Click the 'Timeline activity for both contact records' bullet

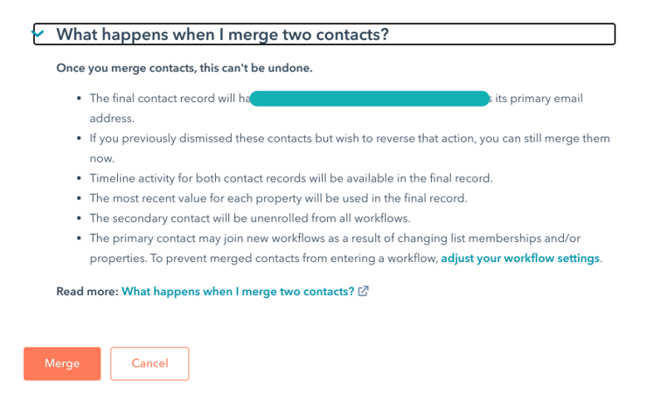(291, 178)
